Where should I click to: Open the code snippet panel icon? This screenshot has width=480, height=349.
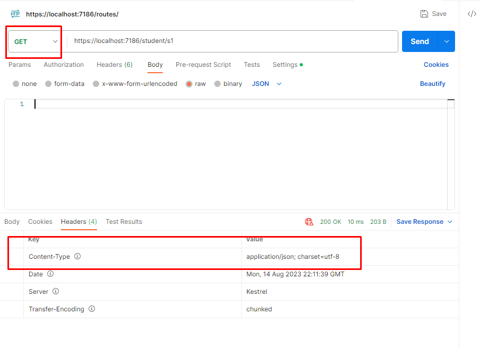tap(472, 14)
